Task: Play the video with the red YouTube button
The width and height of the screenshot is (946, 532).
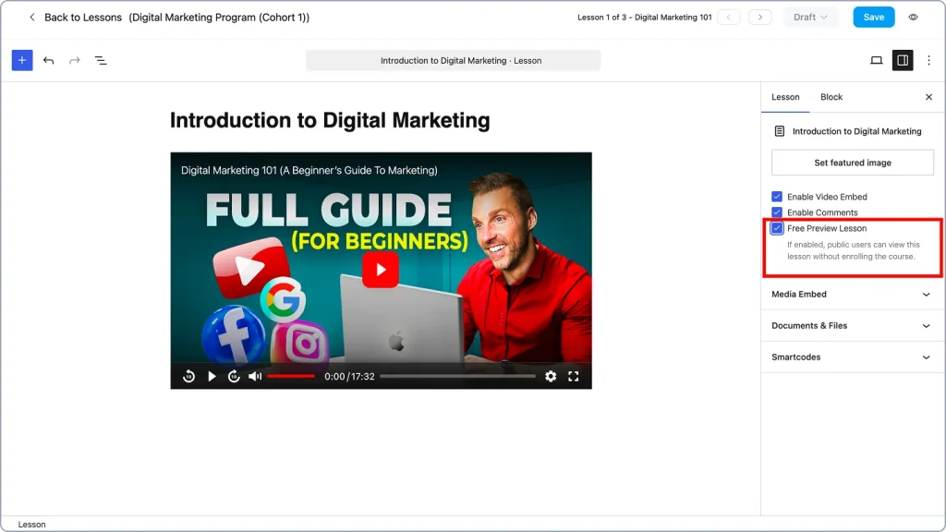Action: tap(380, 270)
